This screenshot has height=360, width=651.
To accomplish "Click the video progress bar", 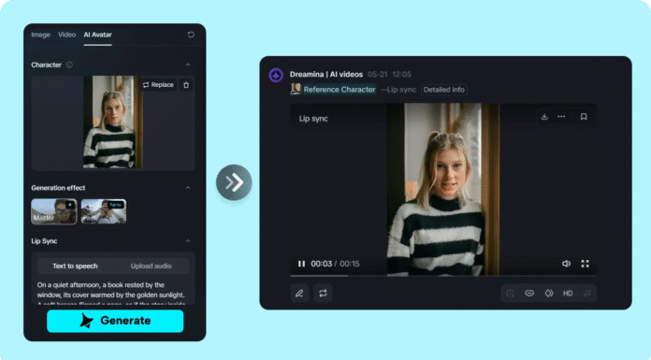I will coord(443,275).
